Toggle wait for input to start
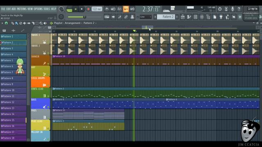The image size is (262, 147). pyautogui.click(x=113, y=9)
